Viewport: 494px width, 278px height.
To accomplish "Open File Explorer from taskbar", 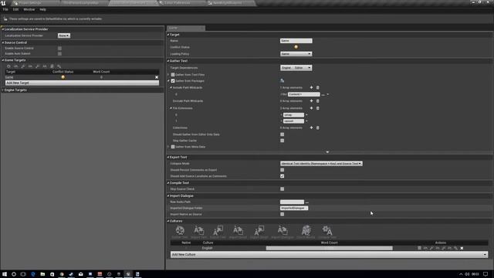I will [42, 274].
